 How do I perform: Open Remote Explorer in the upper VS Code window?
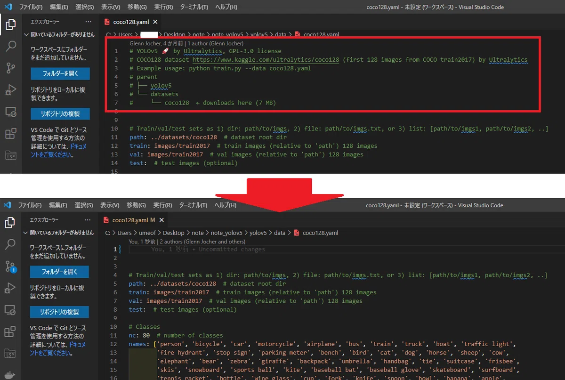pyautogui.click(x=10, y=112)
